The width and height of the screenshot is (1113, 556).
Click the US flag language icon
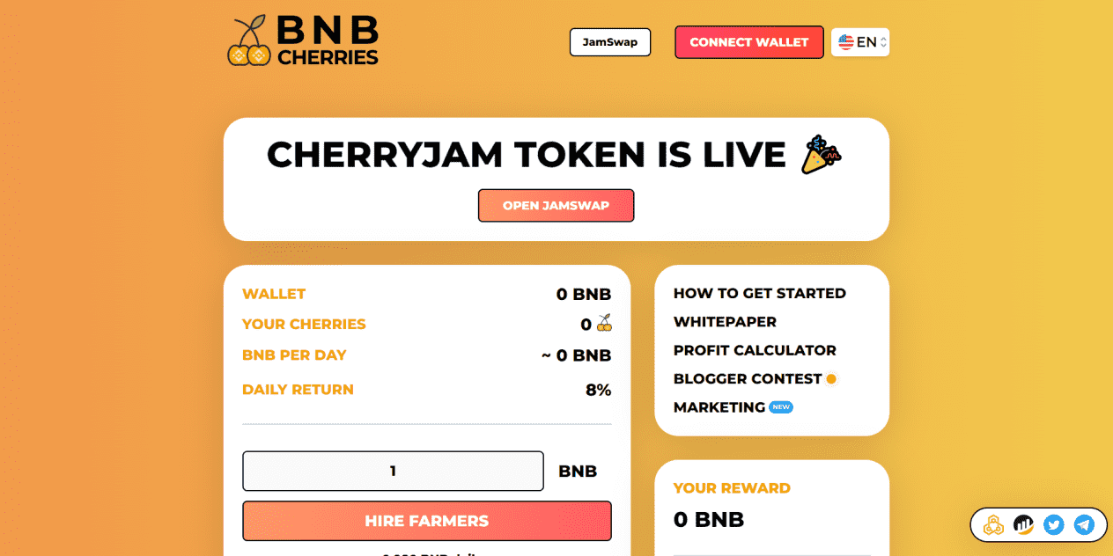tap(846, 42)
